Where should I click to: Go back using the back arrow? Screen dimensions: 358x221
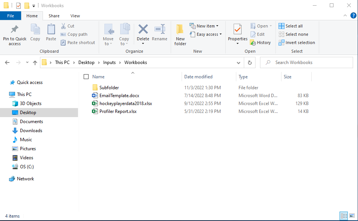click(x=7, y=62)
